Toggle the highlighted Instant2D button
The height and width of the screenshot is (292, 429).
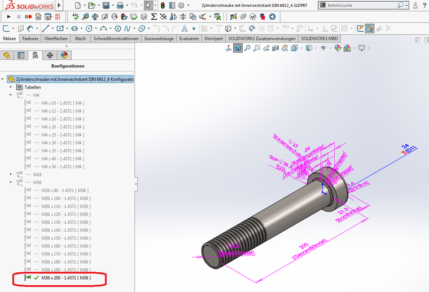tap(370, 28)
